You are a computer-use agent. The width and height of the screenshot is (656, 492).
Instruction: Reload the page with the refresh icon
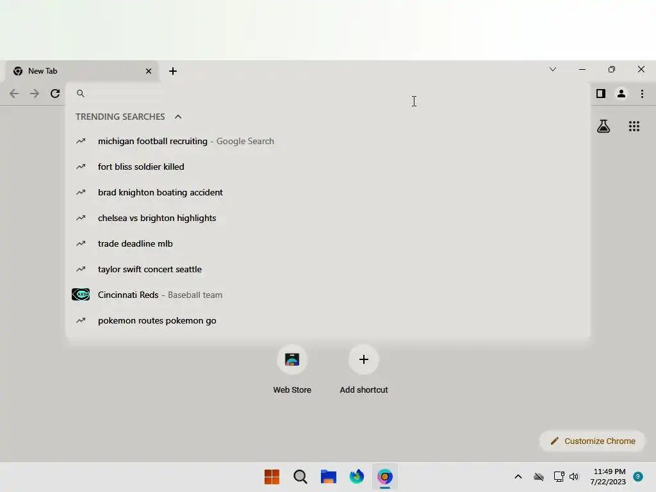coord(55,94)
